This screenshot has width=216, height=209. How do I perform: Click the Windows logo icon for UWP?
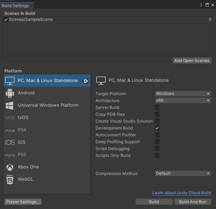coord(10,106)
